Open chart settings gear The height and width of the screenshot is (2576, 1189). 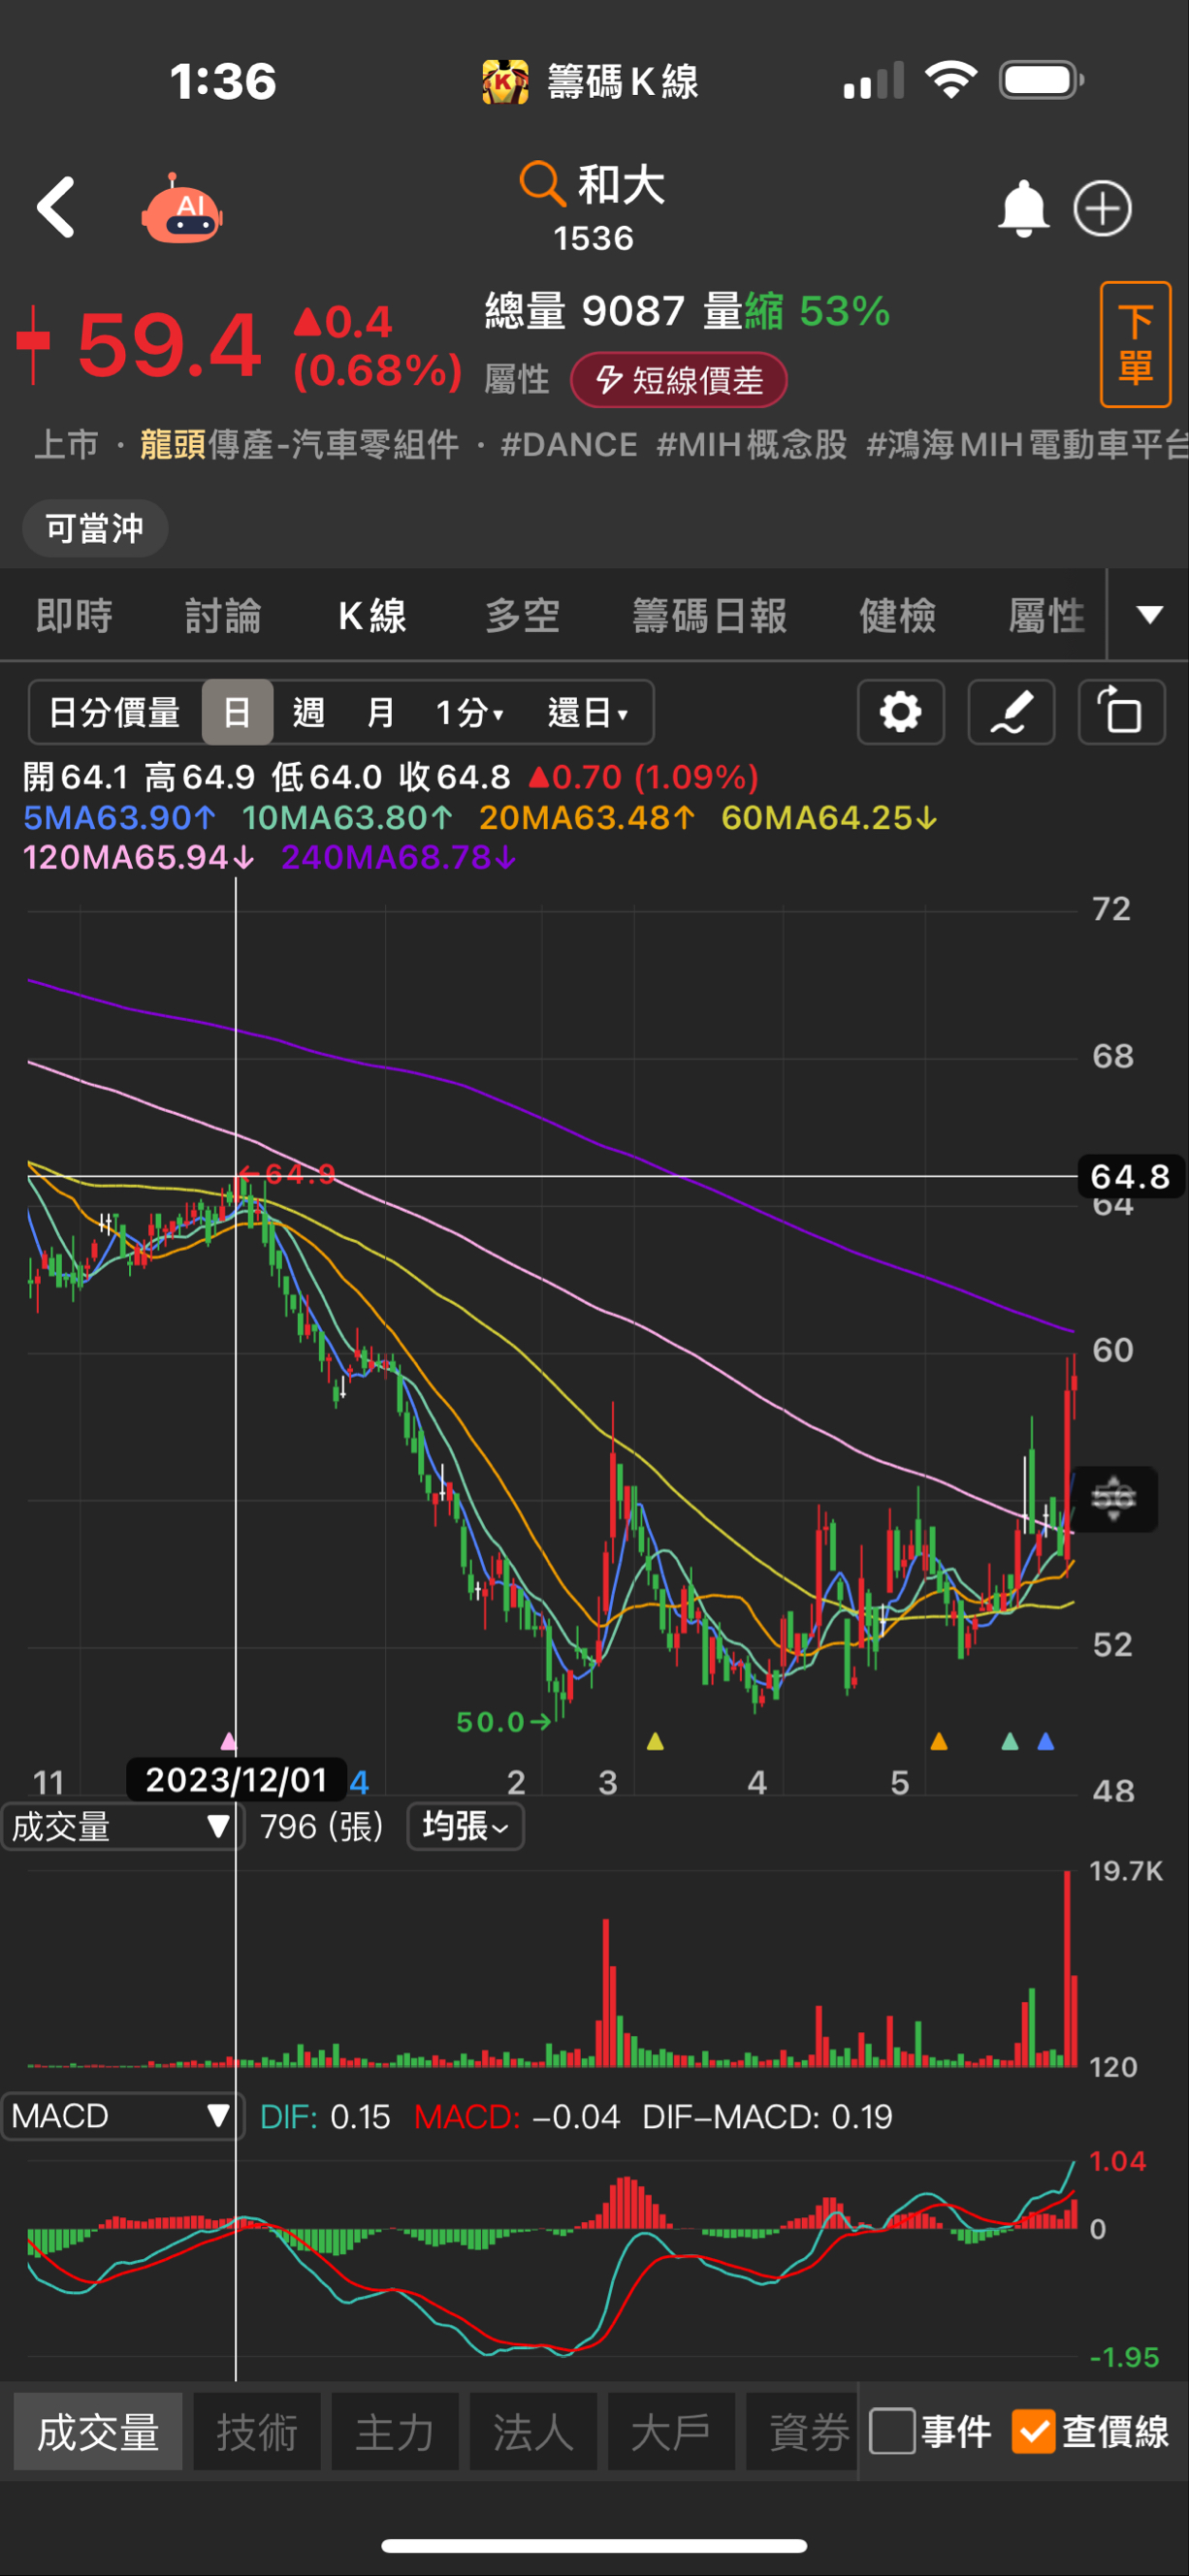(x=900, y=712)
